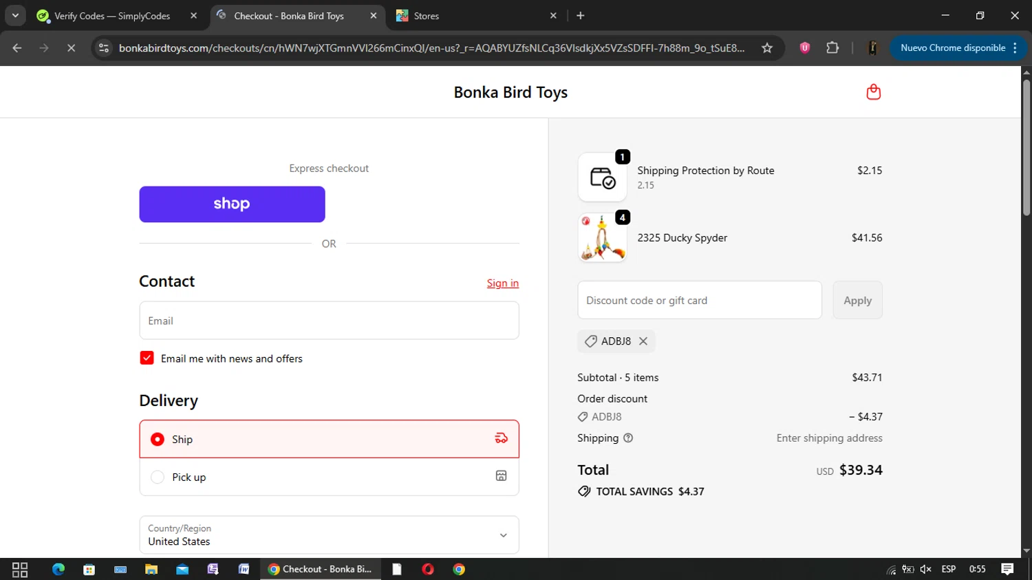1032x580 pixels.
Task: Open the Chrome profile avatar
Action: pos(872,48)
